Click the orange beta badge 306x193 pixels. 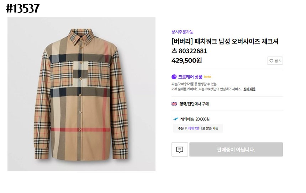point(207,77)
